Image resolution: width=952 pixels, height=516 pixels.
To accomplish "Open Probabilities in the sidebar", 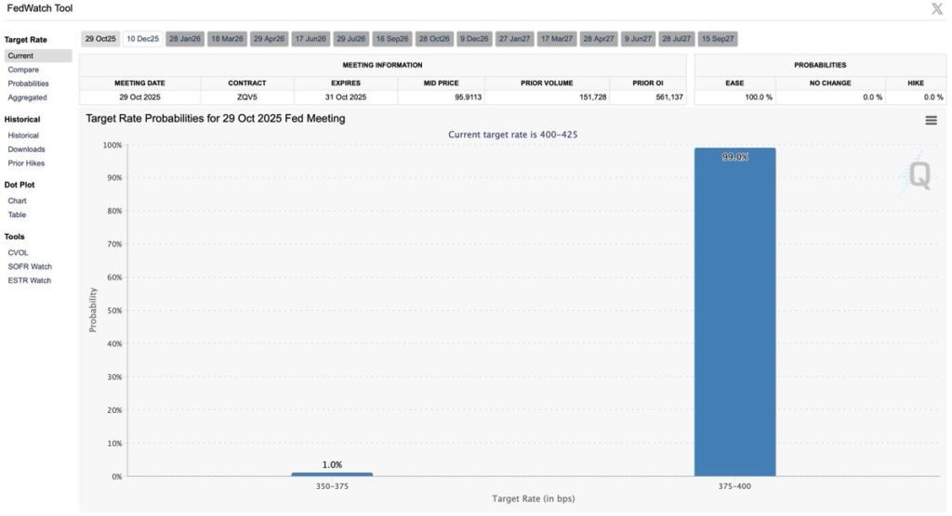I will point(28,84).
